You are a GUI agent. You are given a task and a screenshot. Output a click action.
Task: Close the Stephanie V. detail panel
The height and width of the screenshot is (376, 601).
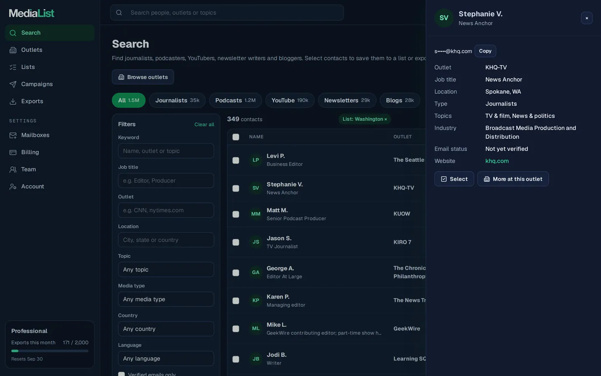[587, 18]
